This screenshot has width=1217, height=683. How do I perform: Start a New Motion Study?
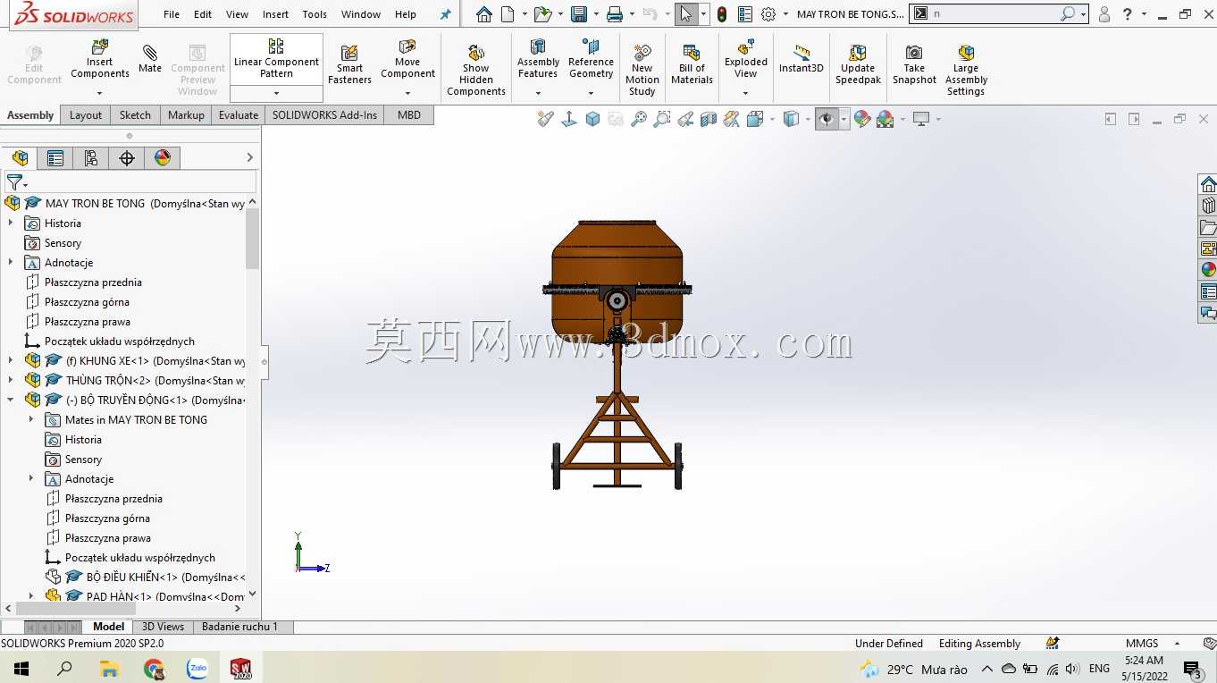pyautogui.click(x=642, y=71)
